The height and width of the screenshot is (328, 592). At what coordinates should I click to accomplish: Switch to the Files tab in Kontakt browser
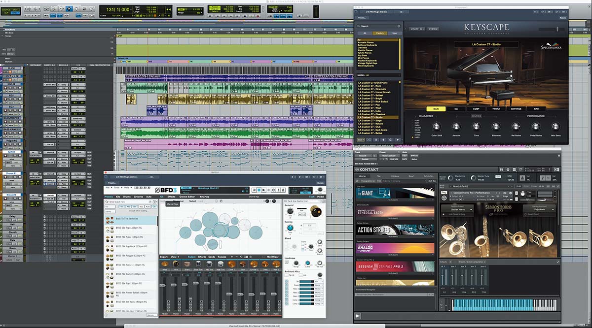coord(378,176)
